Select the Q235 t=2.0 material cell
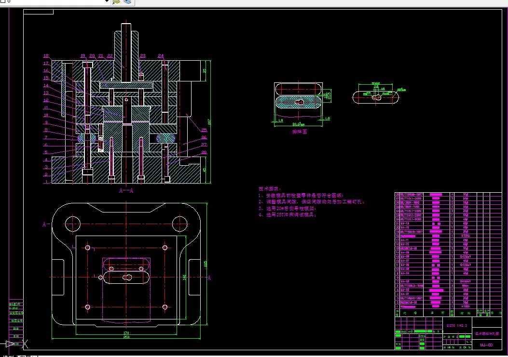This screenshot has width=508, height=357. coord(457,325)
